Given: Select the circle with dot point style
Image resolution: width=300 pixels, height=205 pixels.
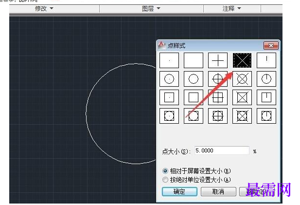Looking at the screenshot, I should pyautogui.click(x=169, y=79).
